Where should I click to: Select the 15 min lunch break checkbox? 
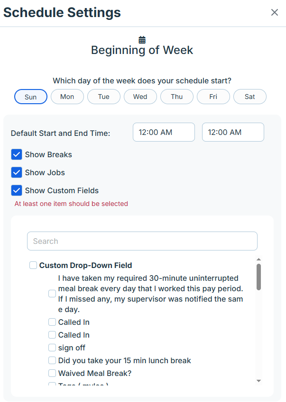coord(52,360)
